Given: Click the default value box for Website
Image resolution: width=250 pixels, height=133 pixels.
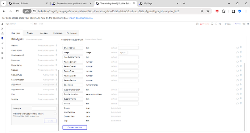Looking at the screenshot, I should 128,104.
